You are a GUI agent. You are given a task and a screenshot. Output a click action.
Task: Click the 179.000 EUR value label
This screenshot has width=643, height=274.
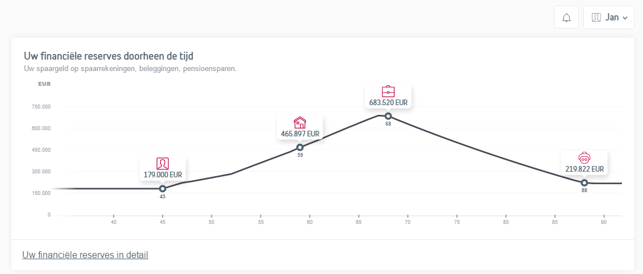(x=163, y=175)
